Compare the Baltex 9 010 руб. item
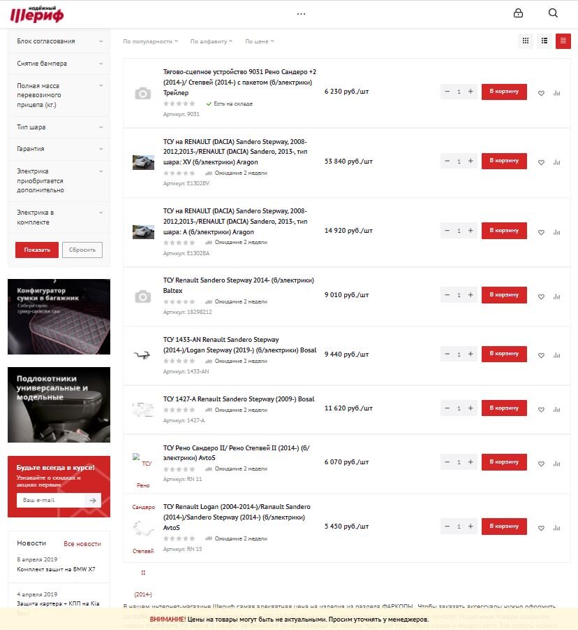578x630 pixels. [x=557, y=296]
